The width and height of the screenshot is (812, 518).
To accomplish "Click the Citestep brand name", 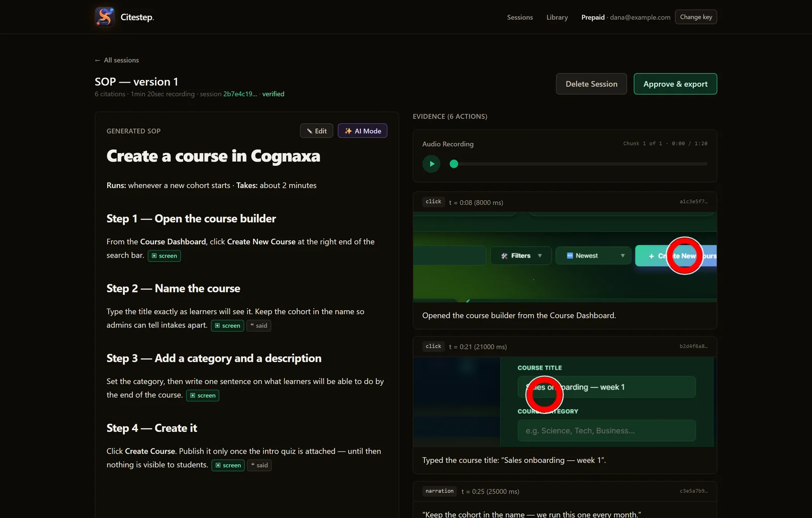I will [x=137, y=17].
